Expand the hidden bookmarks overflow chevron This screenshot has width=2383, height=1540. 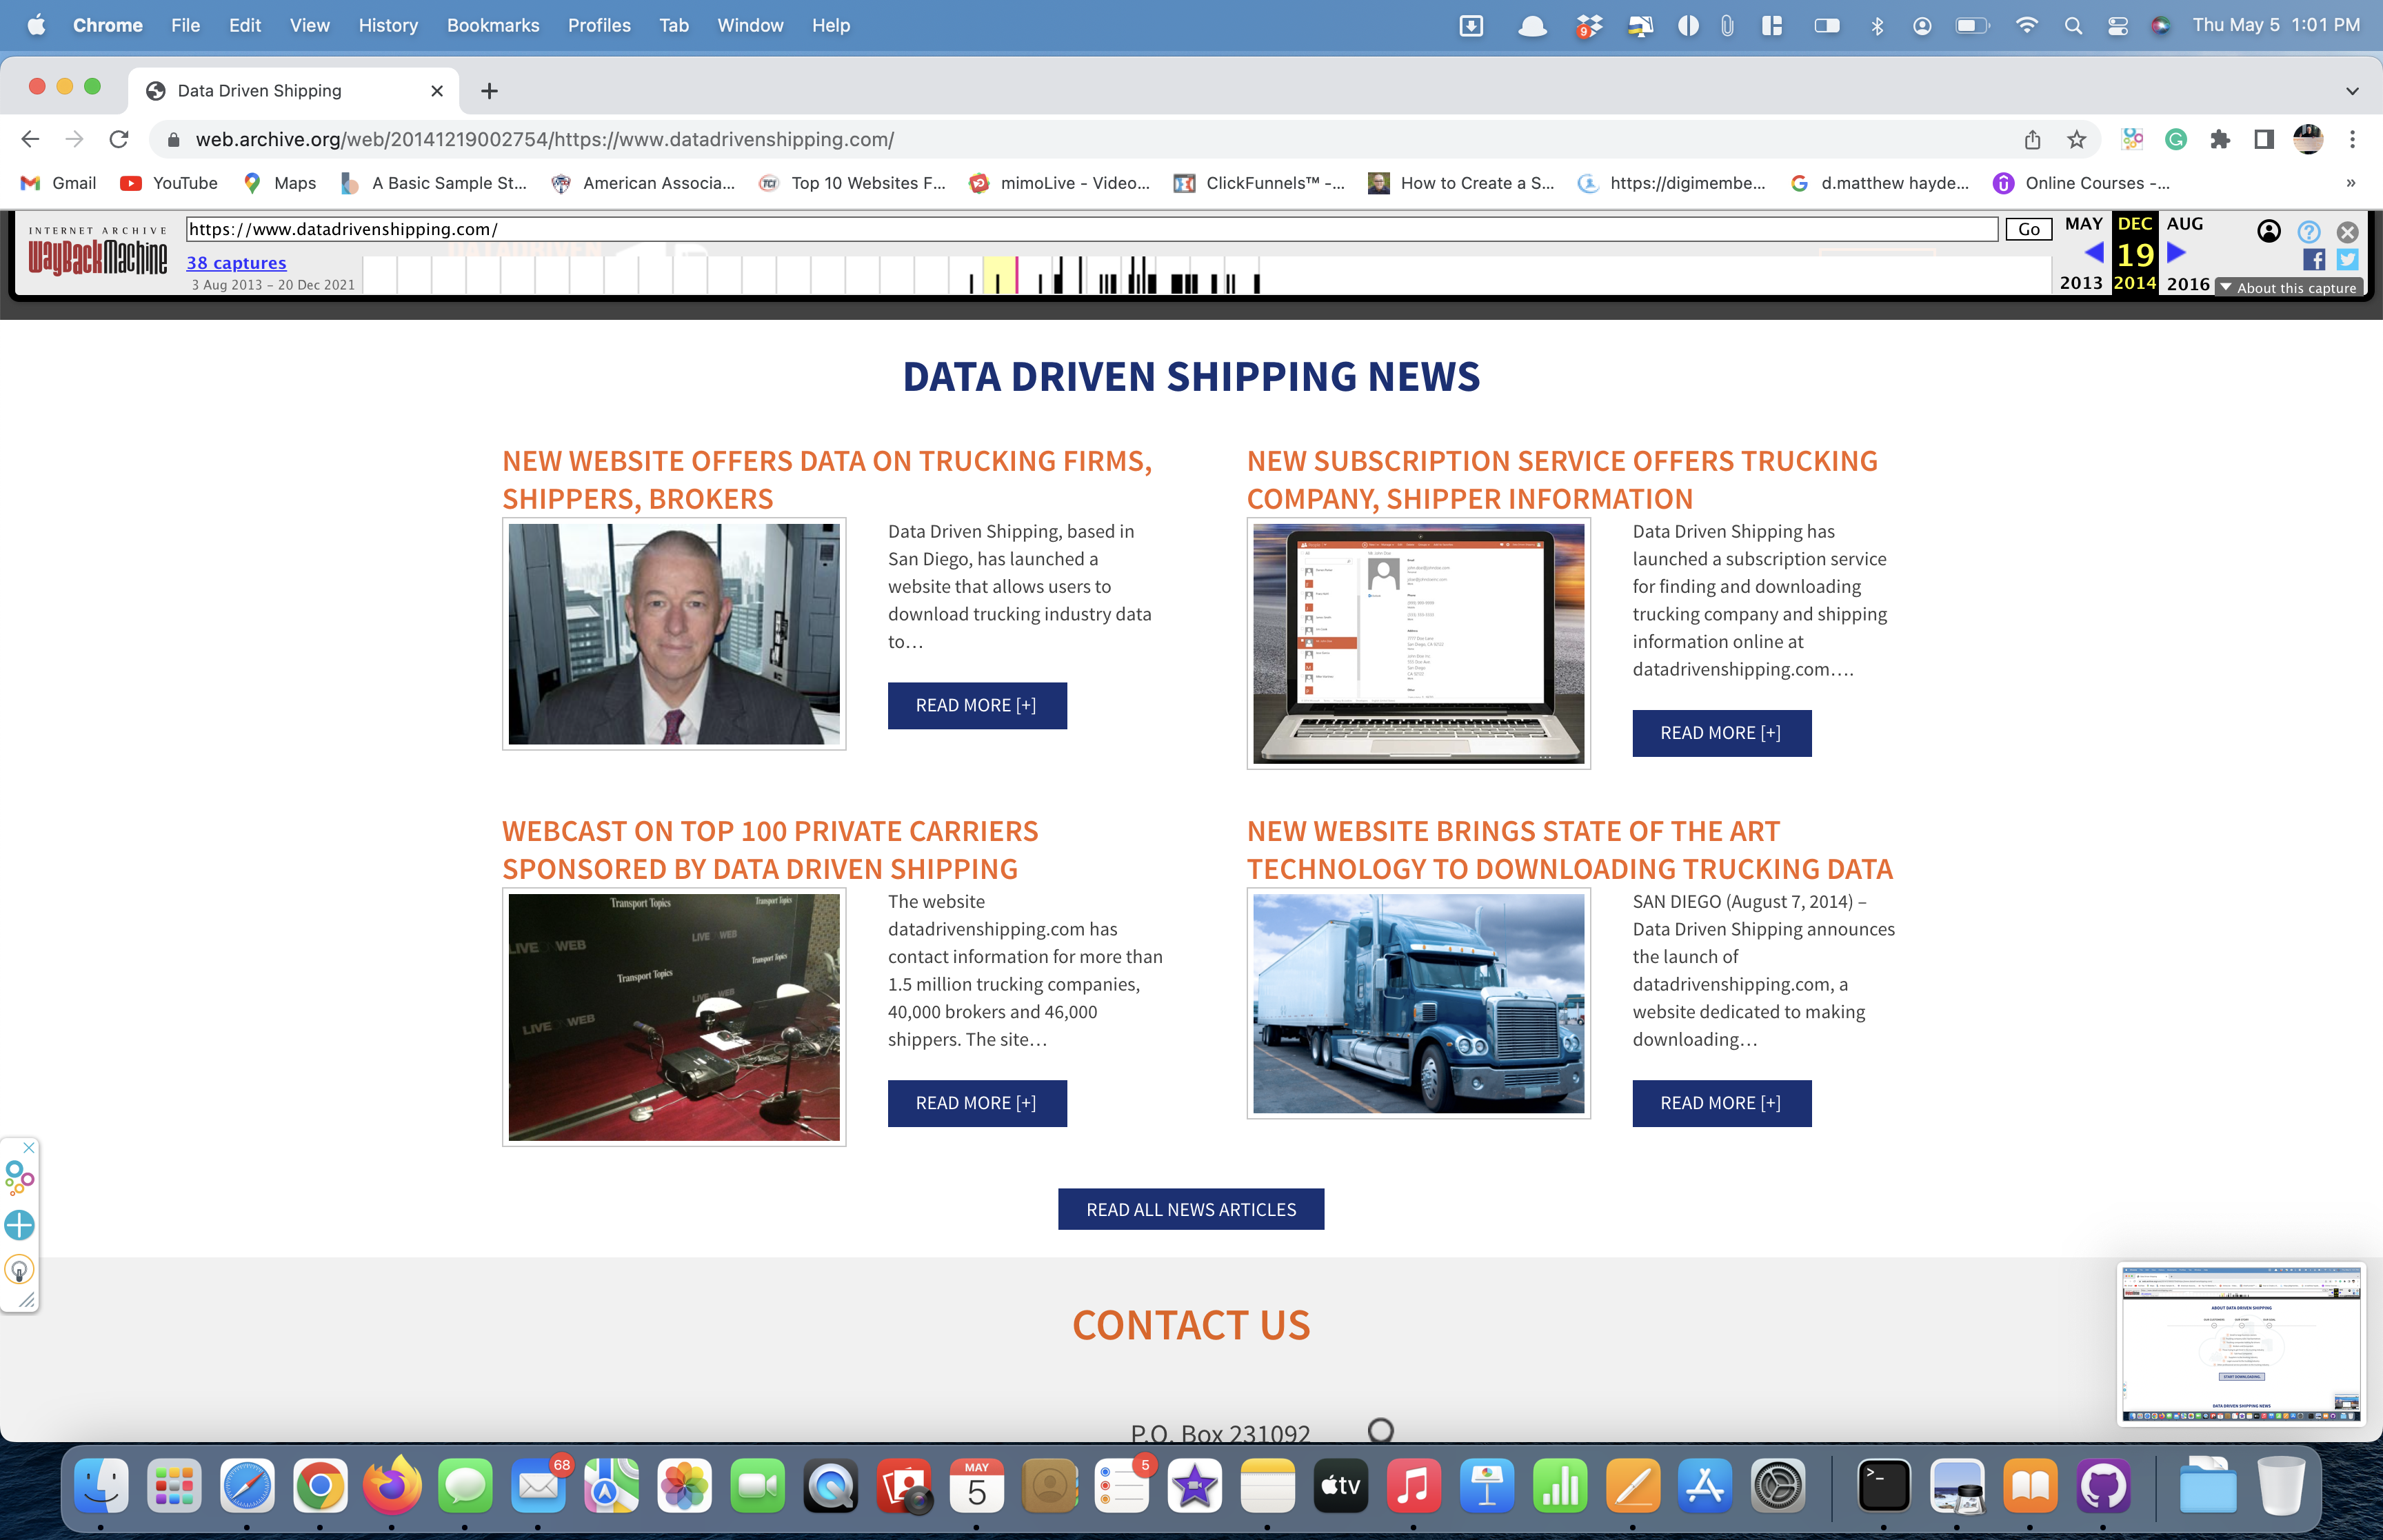[x=2350, y=183]
